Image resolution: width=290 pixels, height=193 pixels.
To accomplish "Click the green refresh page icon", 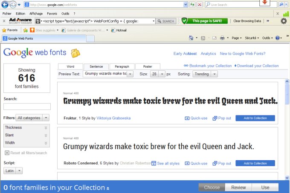I will tap(193, 5).
